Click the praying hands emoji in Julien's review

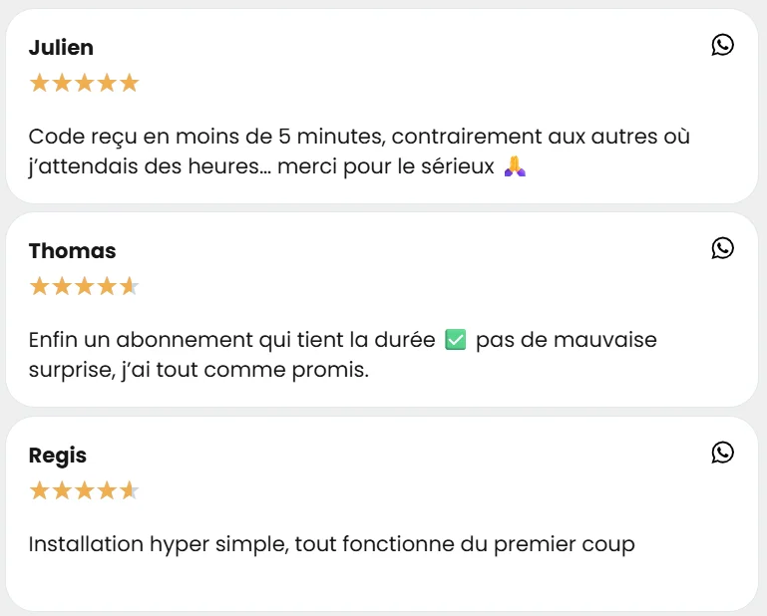[515, 166]
